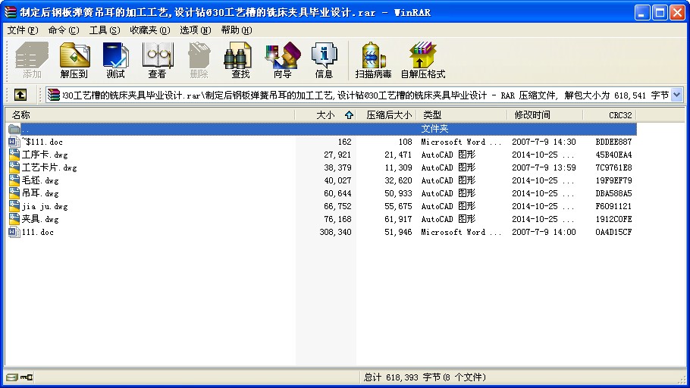Go up one level with arrow button
This screenshot has height=388, width=690.
(x=20, y=95)
